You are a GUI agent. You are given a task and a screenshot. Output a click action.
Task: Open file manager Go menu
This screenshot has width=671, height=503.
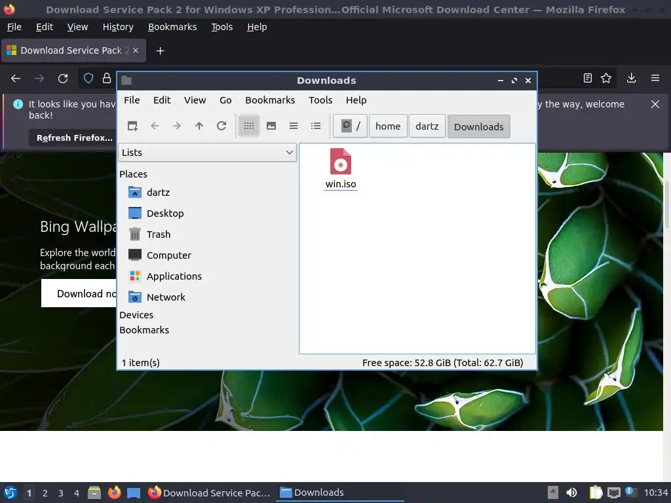[225, 100]
